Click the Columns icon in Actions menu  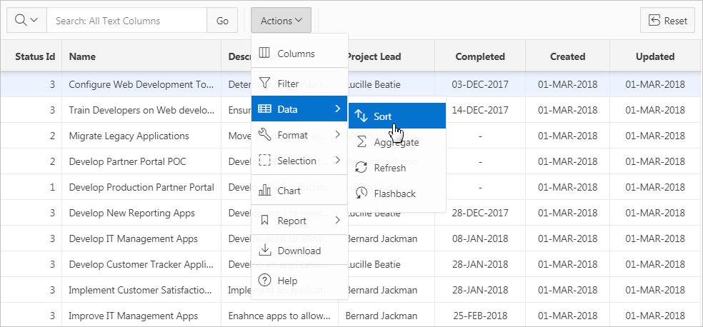click(264, 54)
